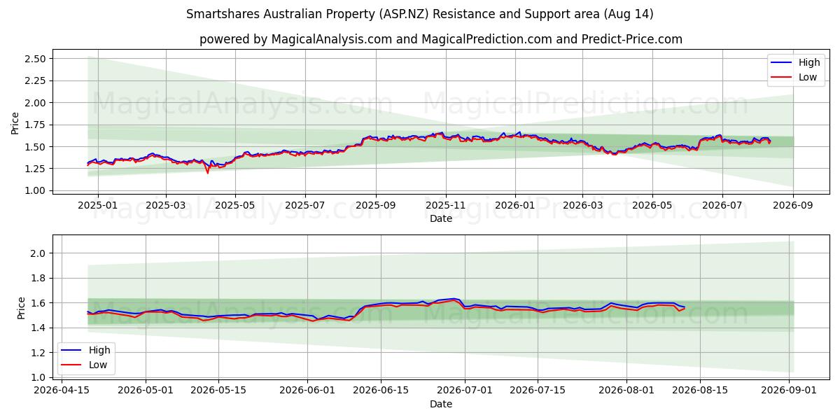Click the '2026-06-15' date tick label

[381, 391]
